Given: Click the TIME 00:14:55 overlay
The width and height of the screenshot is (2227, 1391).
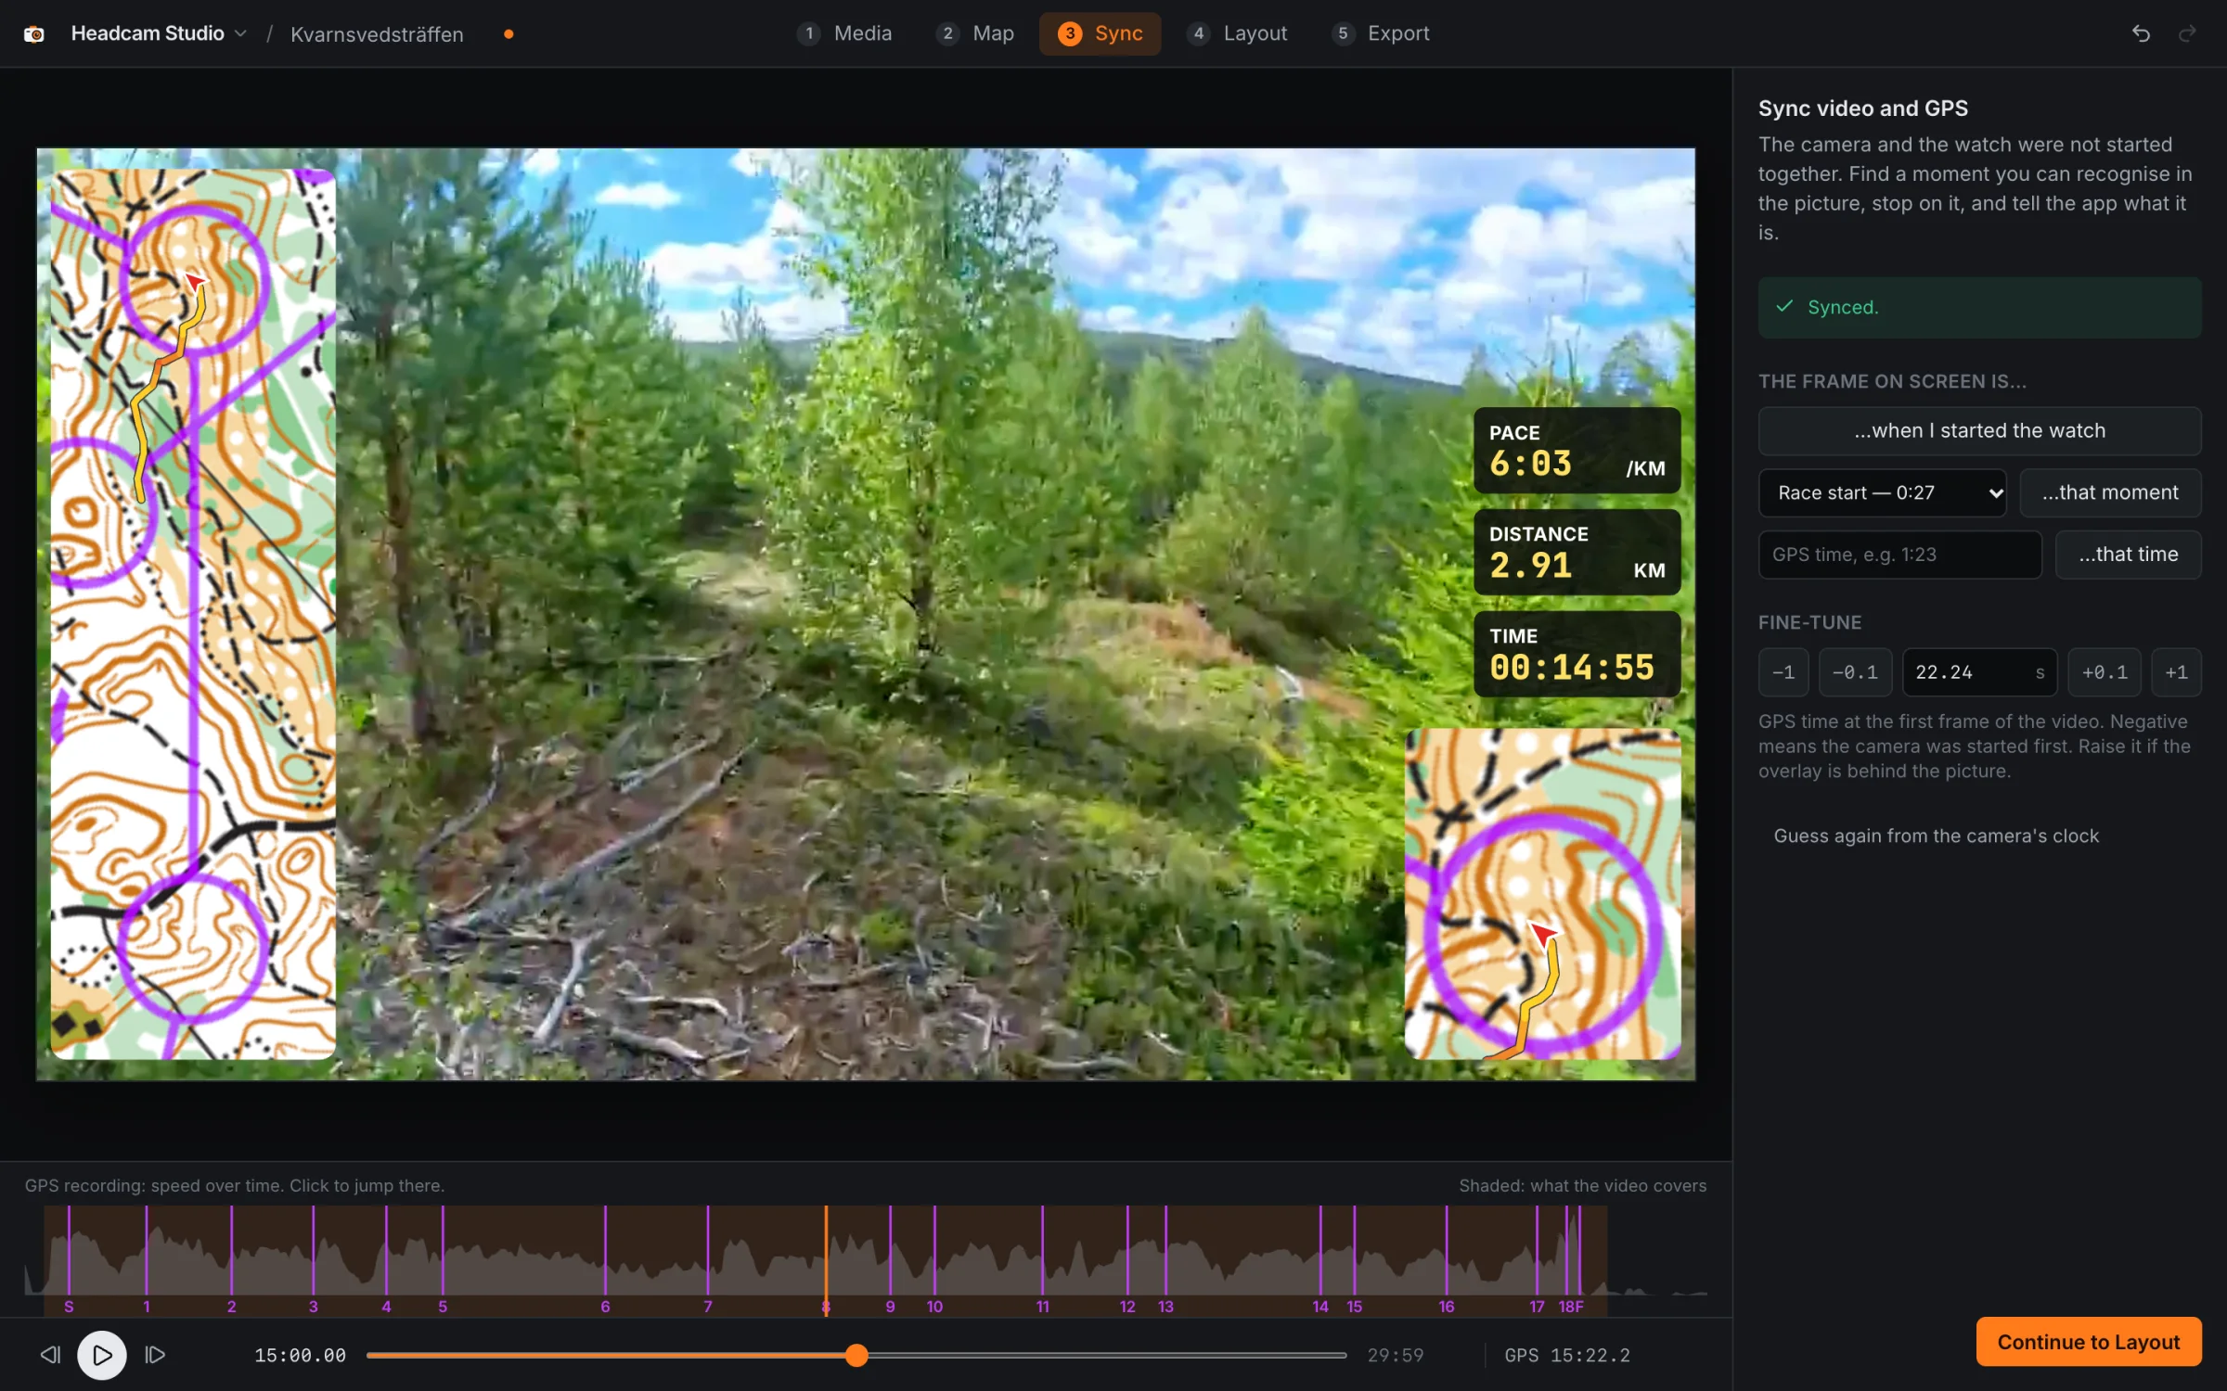Looking at the screenshot, I should (1577, 654).
